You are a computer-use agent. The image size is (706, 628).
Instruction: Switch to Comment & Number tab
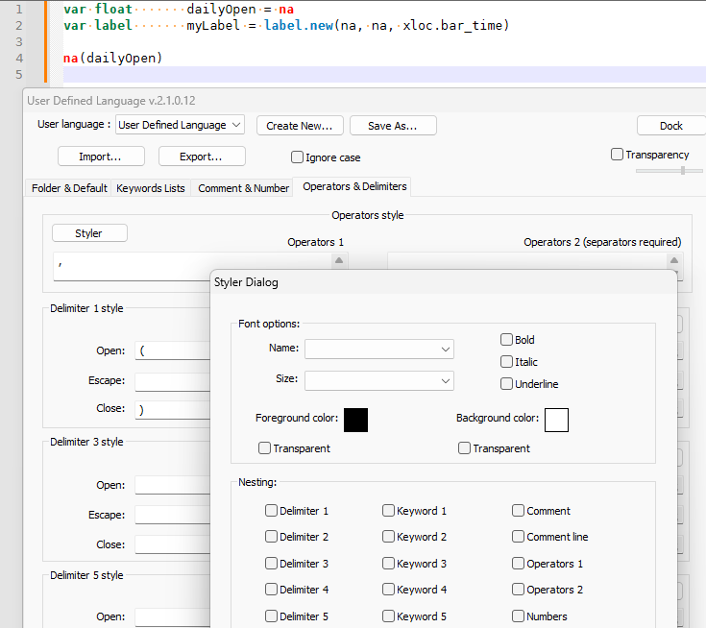pyautogui.click(x=244, y=188)
